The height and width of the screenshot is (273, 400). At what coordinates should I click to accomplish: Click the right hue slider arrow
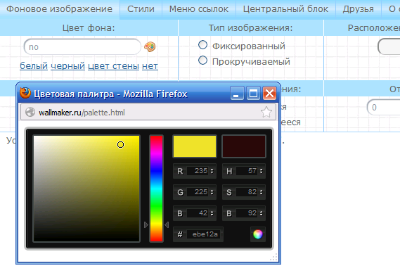[x=167, y=224]
